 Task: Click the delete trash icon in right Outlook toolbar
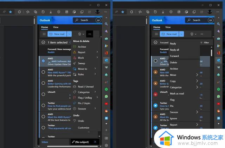pos(192,34)
